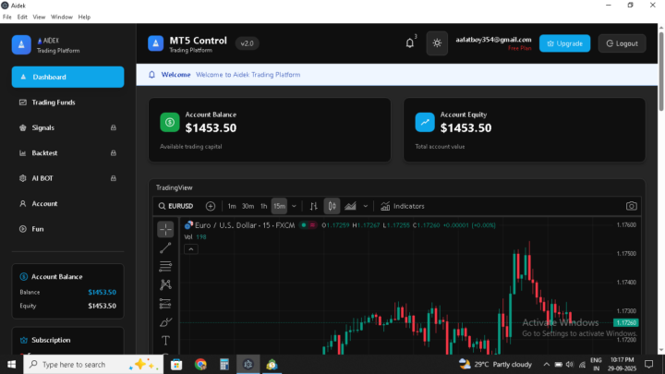The height and width of the screenshot is (374, 665).
Task: Open Chrome from the taskbar
Action: pos(200,364)
